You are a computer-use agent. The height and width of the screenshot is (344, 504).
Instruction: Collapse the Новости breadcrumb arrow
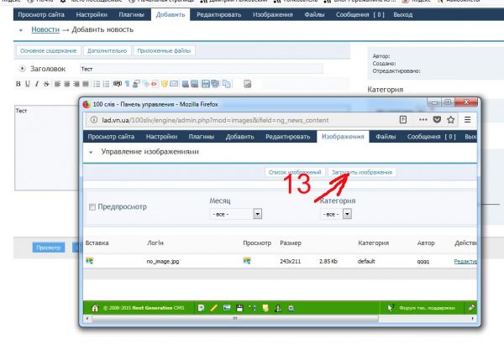tap(21, 30)
